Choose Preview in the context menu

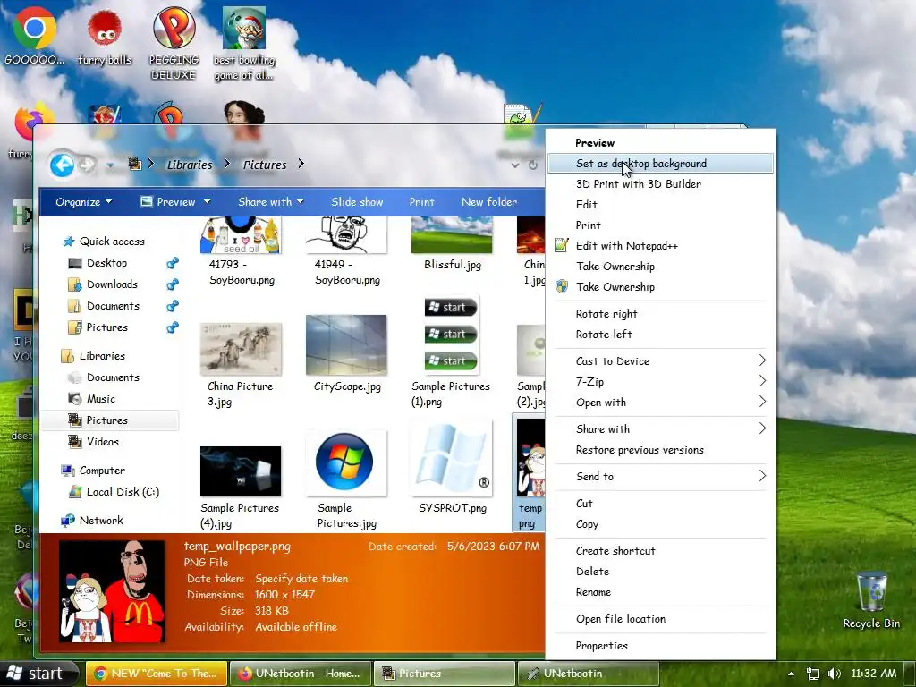(660, 143)
